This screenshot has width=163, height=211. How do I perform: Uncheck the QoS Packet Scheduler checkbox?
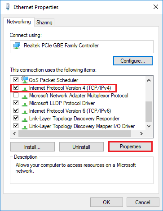coord(16,79)
